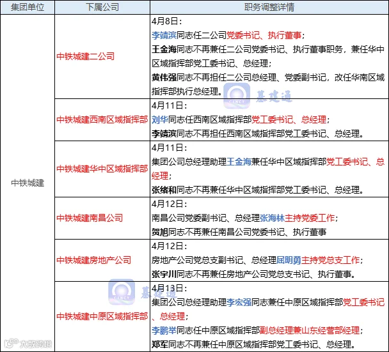Click the bold name 黄伟强
The width and height of the screenshot is (389, 352).
point(164,77)
